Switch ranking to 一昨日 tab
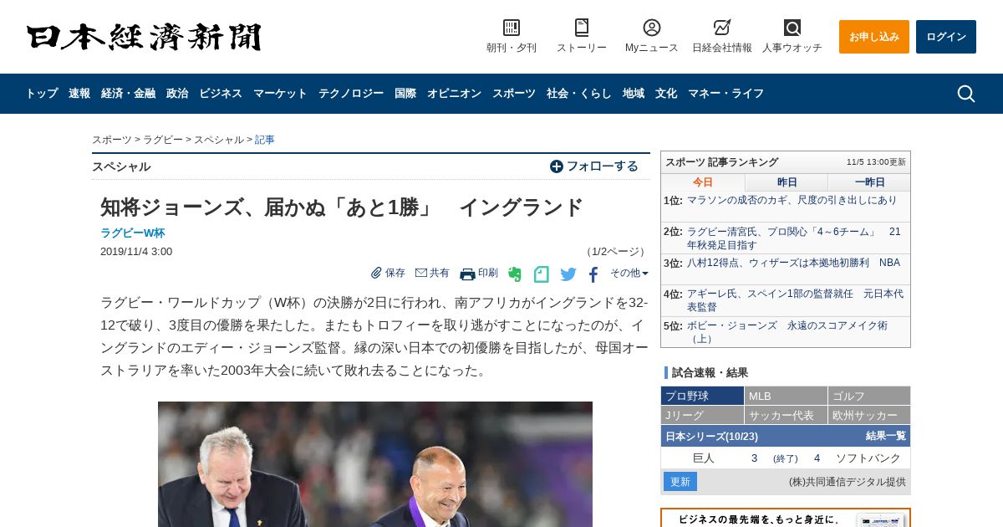Screen dimensions: 1003x527 tap(869, 182)
